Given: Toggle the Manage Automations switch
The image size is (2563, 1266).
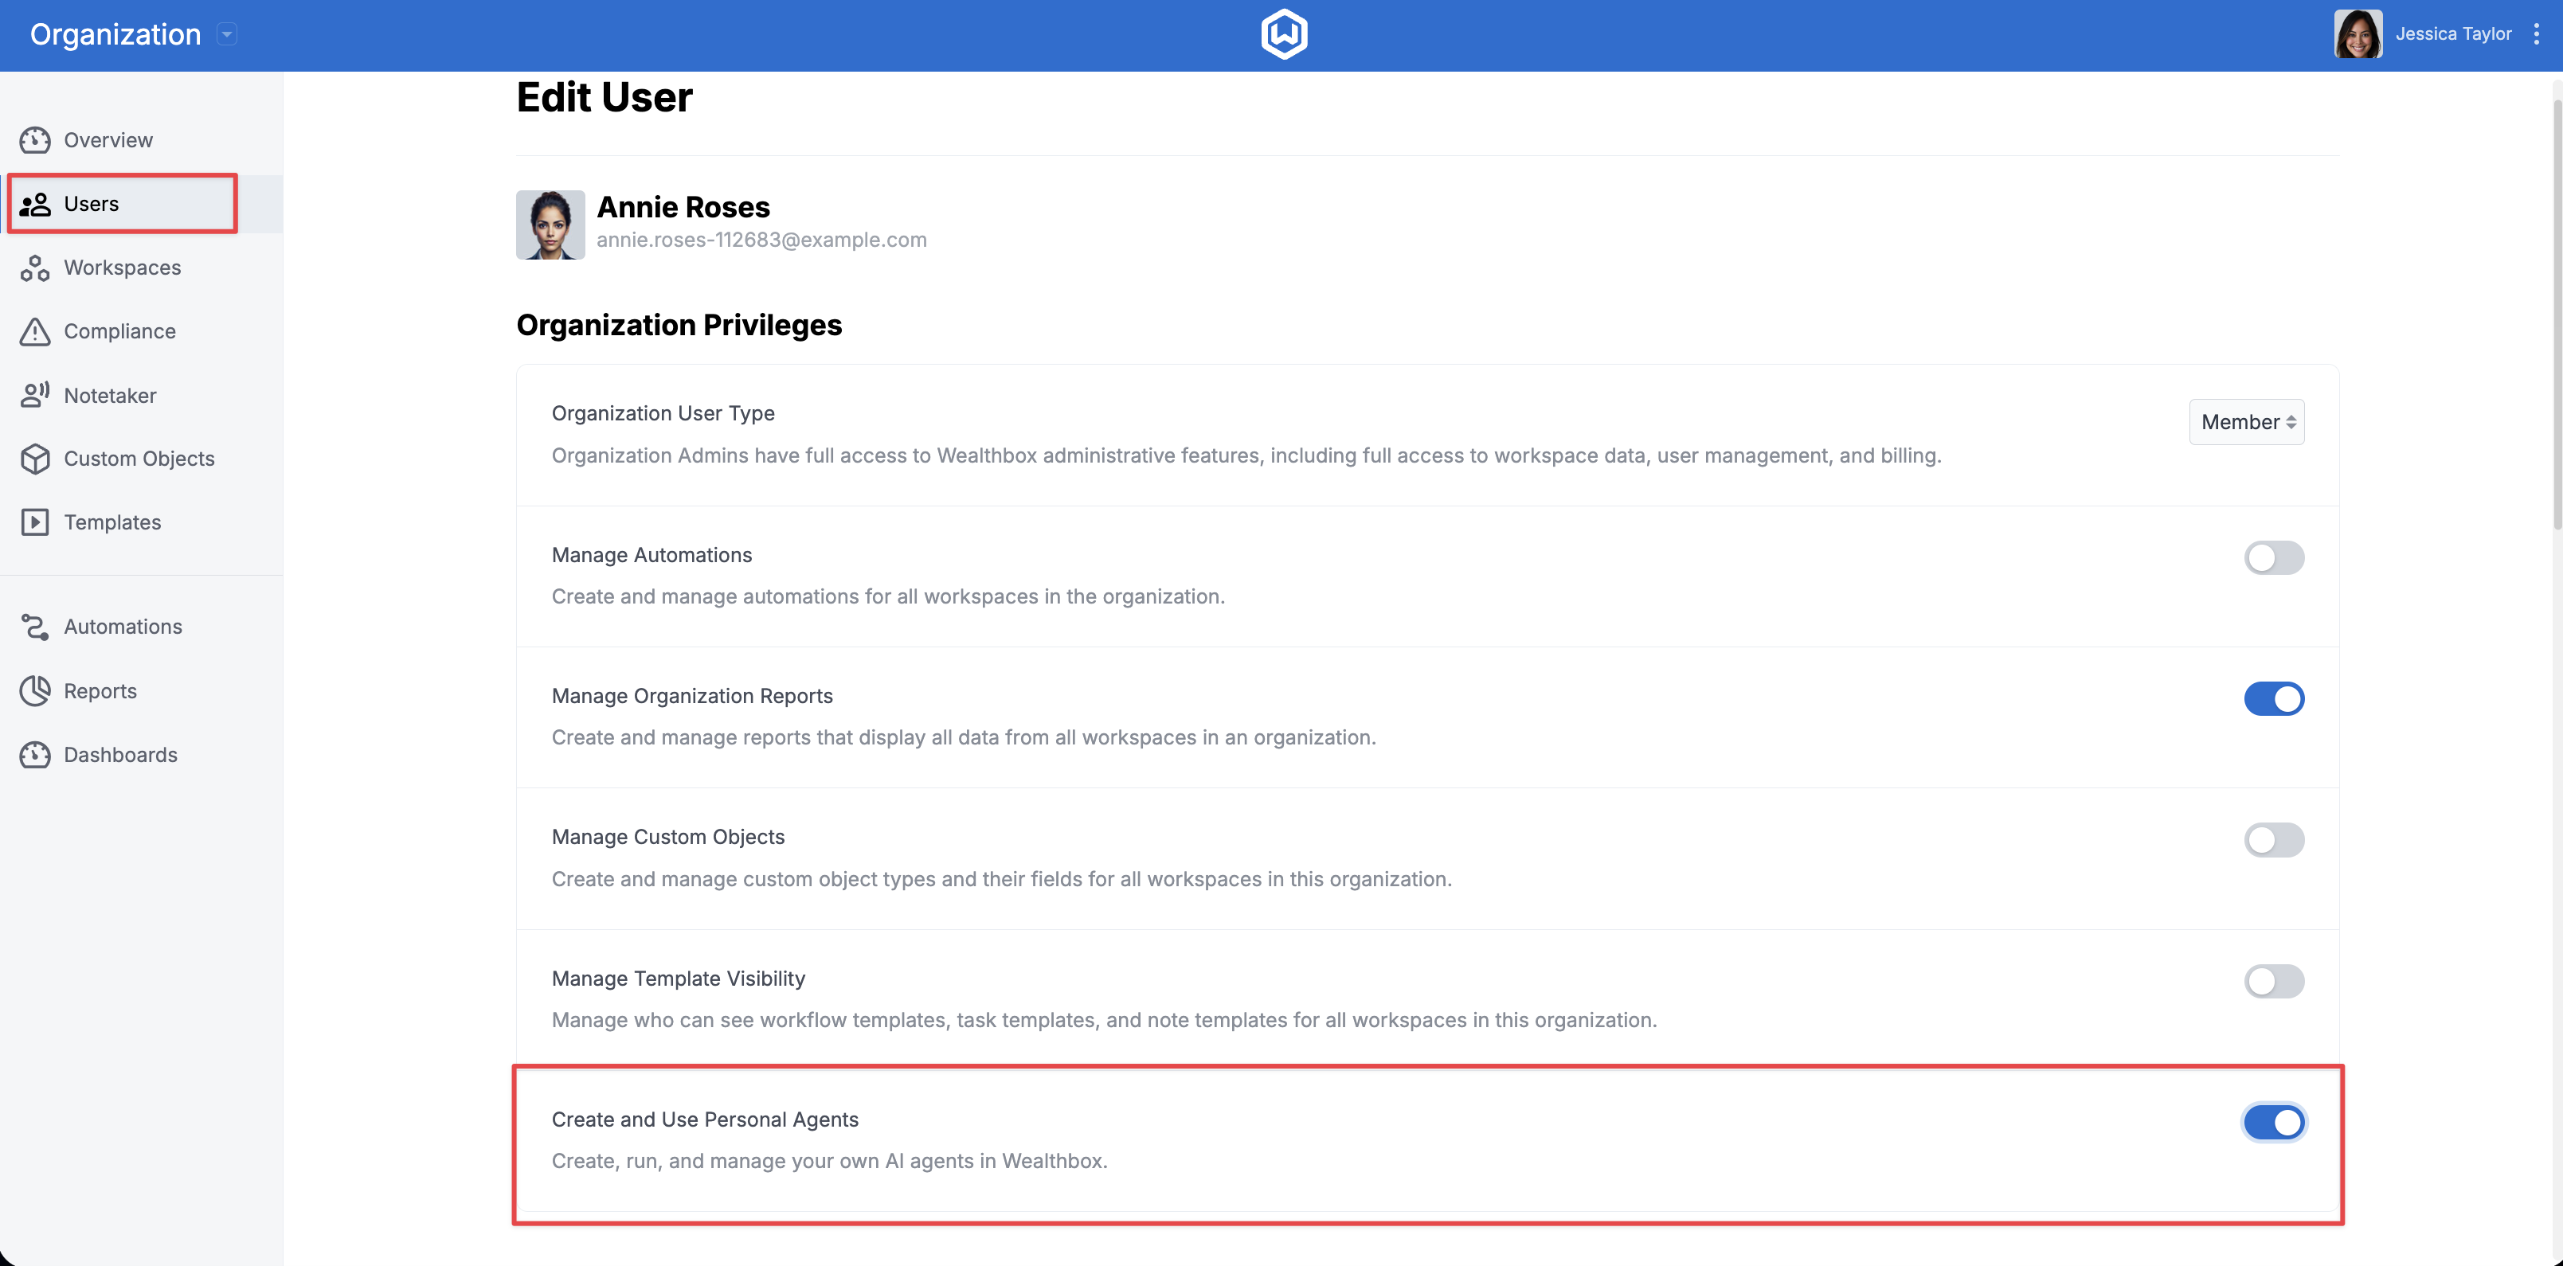Looking at the screenshot, I should tap(2273, 558).
